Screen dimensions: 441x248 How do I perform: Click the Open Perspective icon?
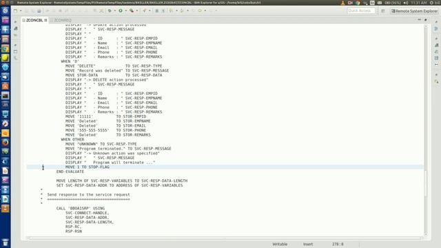383,11
